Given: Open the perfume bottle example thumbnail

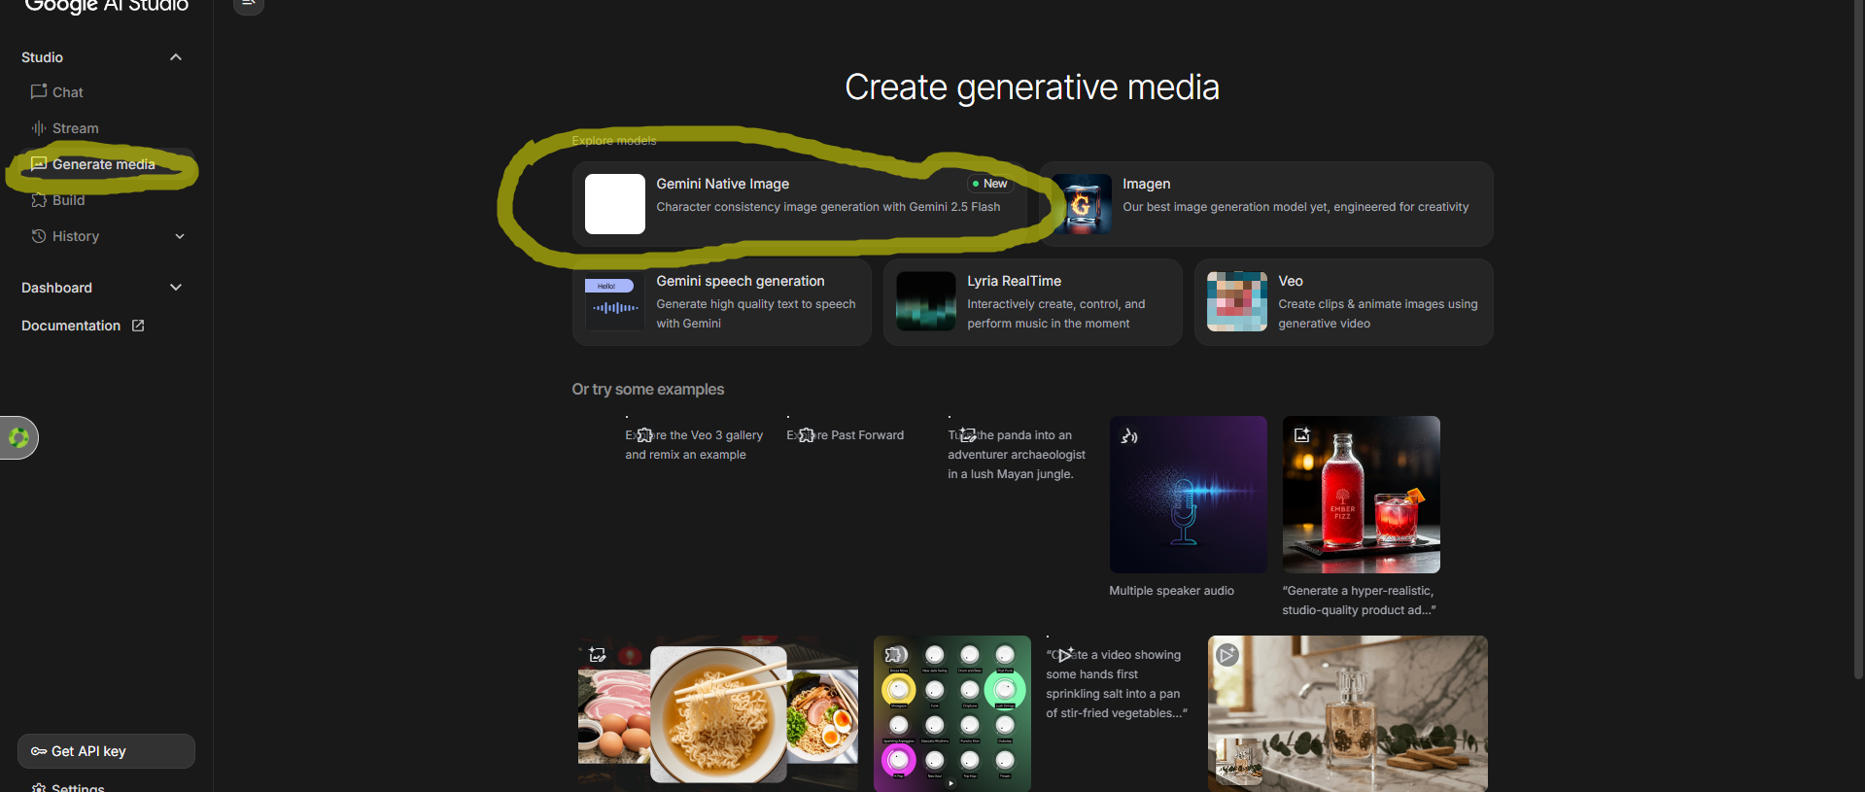Looking at the screenshot, I should (x=1348, y=713).
